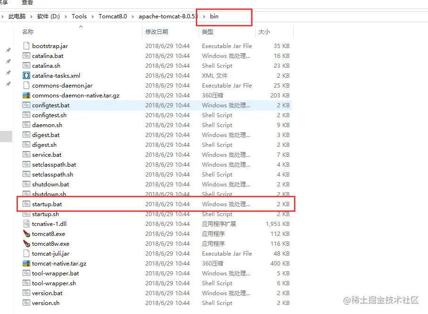The height and width of the screenshot is (314, 428).
Task: Sort files by 类型 column header
Action: coord(208,32)
